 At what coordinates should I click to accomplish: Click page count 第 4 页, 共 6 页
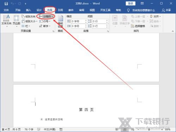11,130
